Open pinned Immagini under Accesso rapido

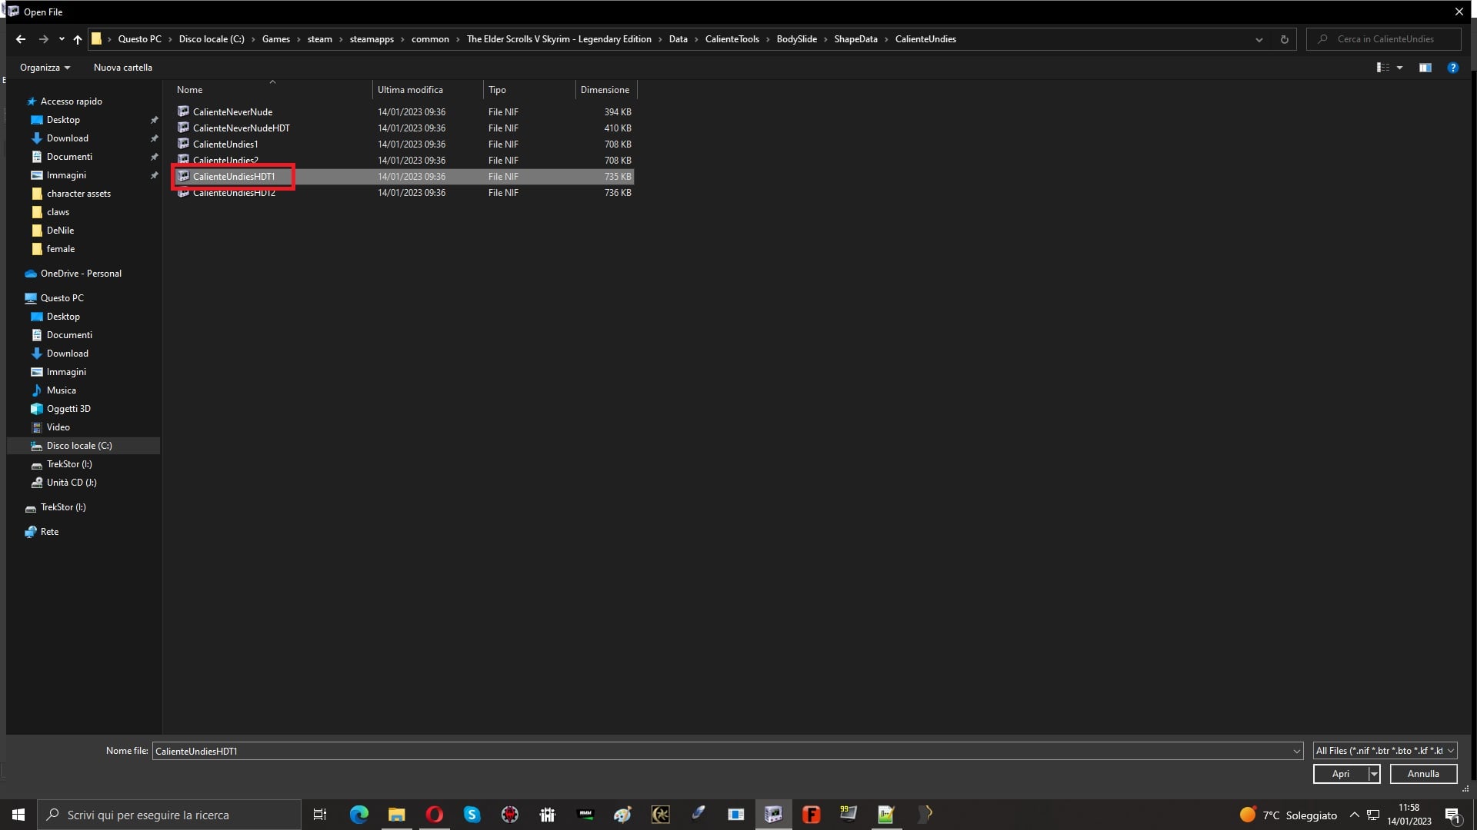coord(66,175)
